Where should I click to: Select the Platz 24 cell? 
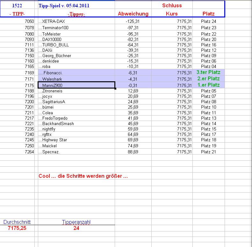pos(208,21)
